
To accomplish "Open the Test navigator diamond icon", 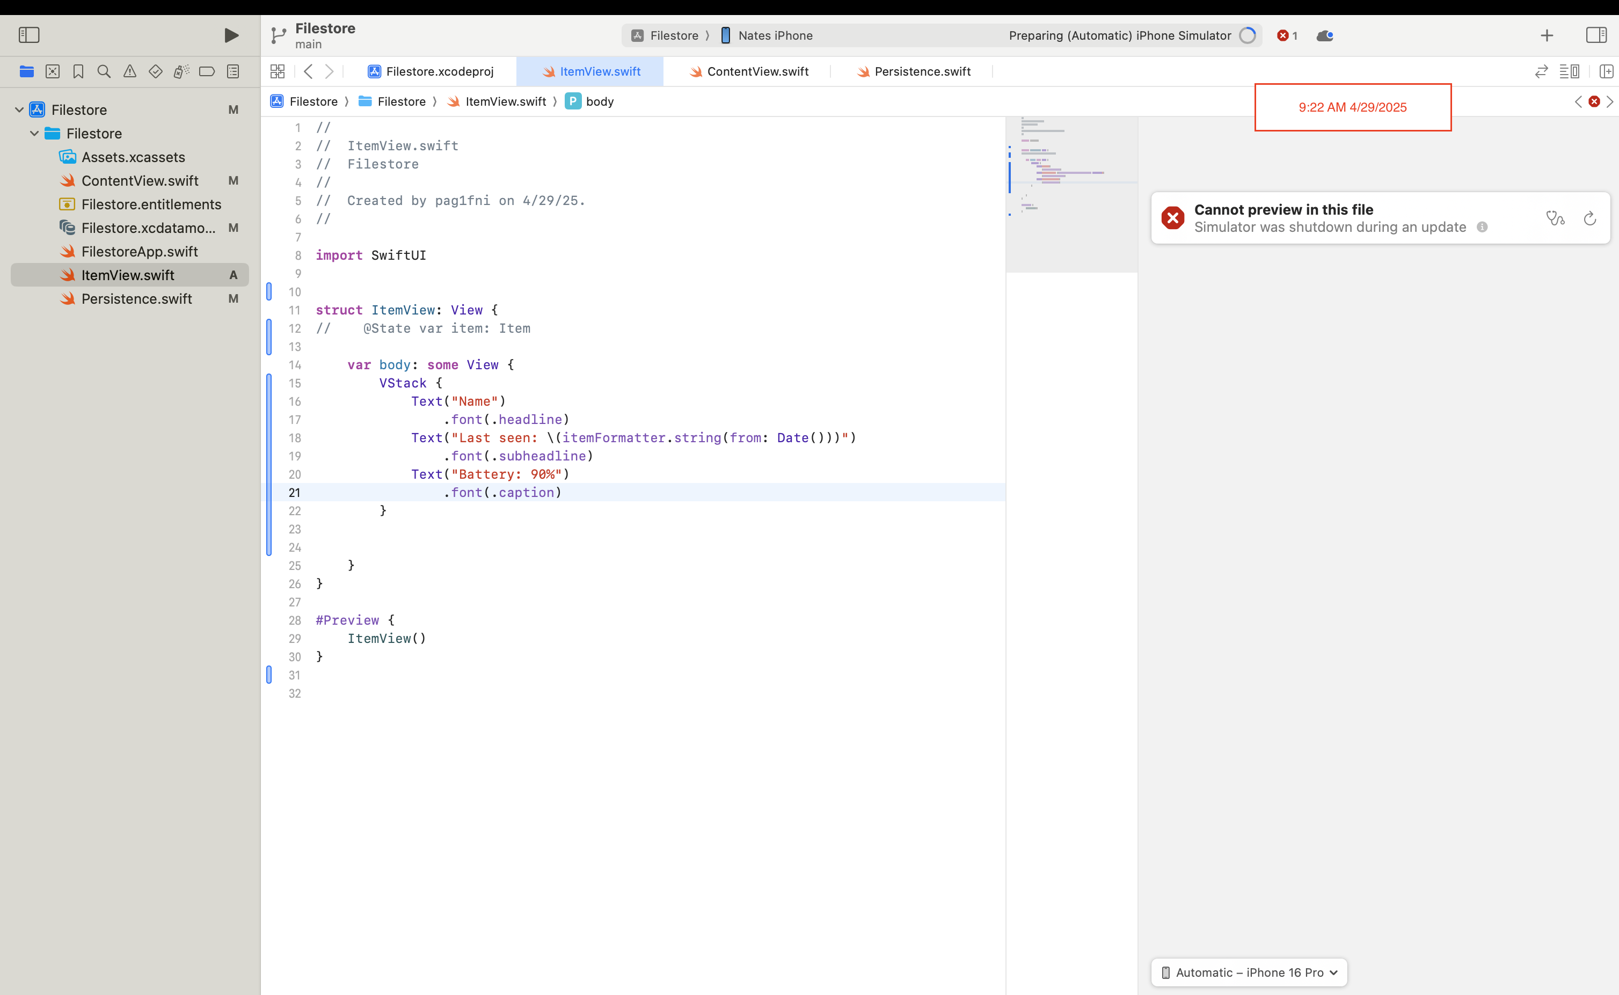I will 155,72.
